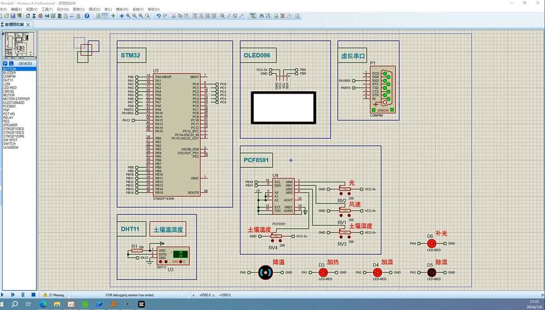Open the 调试(D) Debug menu
This screenshot has height=310, width=545.
click(94, 9)
